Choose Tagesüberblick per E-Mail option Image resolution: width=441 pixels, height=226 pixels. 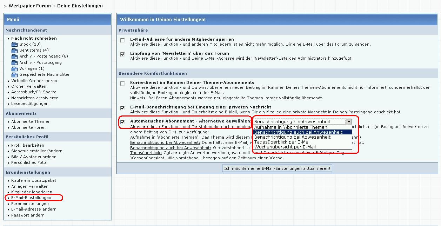[302, 142]
